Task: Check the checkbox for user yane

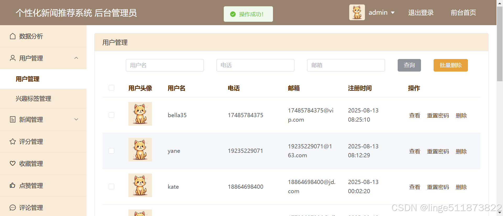Action: (111, 151)
